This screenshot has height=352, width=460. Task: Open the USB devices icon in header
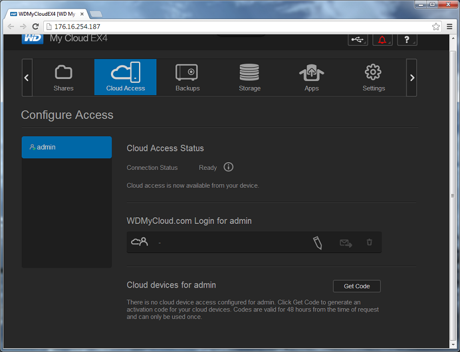pyautogui.click(x=358, y=39)
